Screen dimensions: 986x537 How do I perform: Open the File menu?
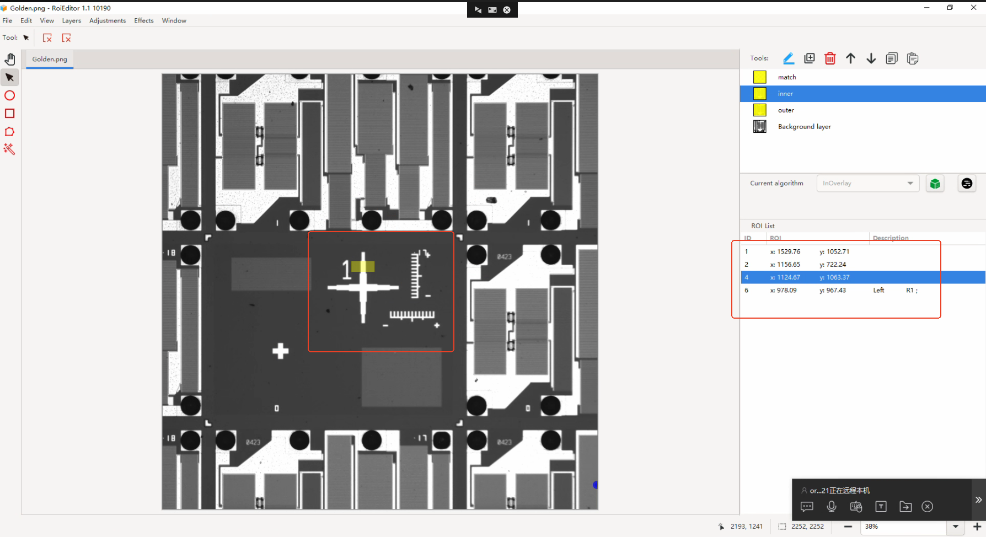(x=7, y=20)
